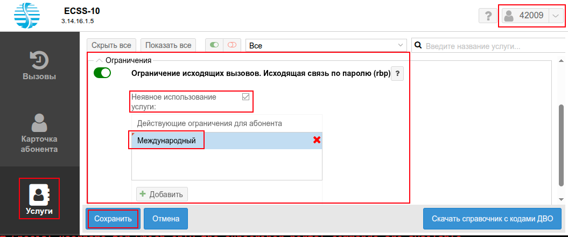Open help for the rbp service
This screenshot has width=568, height=237.
pos(397,74)
